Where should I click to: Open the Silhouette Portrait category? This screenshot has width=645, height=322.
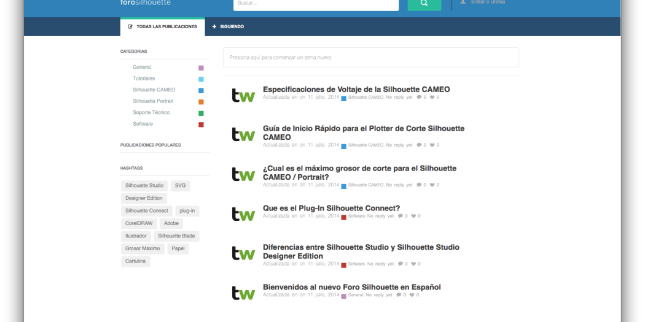tap(153, 101)
